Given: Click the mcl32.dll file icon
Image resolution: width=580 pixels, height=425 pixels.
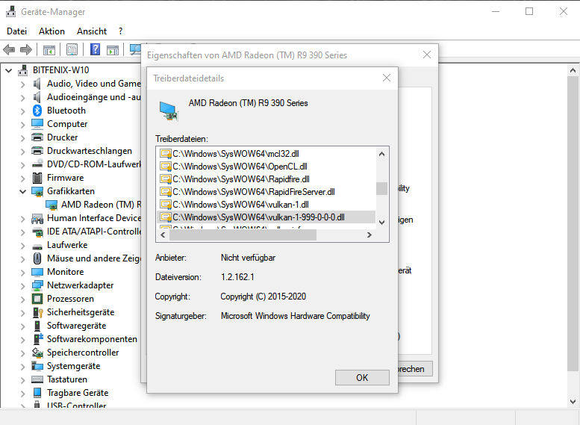Looking at the screenshot, I should coord(166,154).
